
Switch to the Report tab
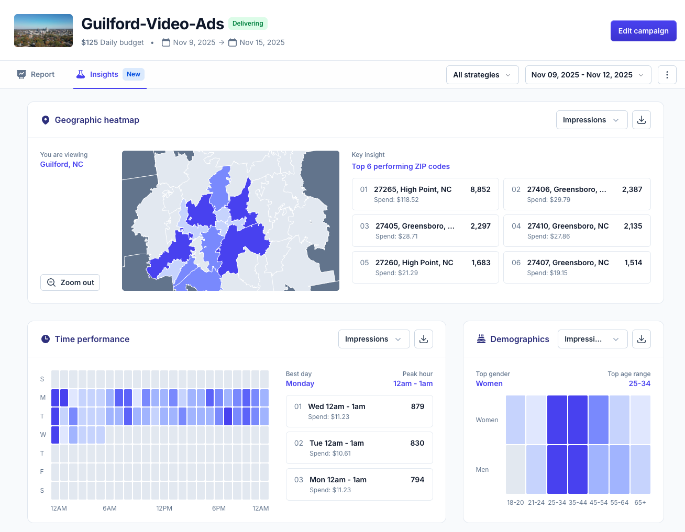[36, 74]
